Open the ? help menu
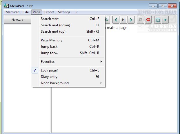180x134 pixels. click(77, 12)
